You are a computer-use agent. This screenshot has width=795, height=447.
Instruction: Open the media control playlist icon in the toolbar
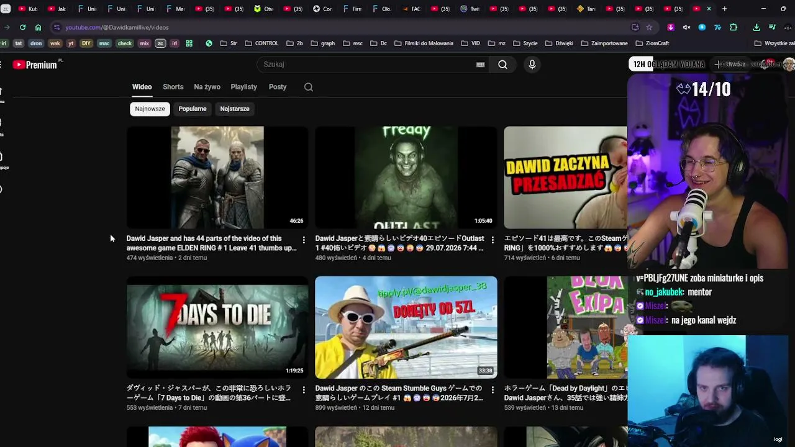coord(772,27)
